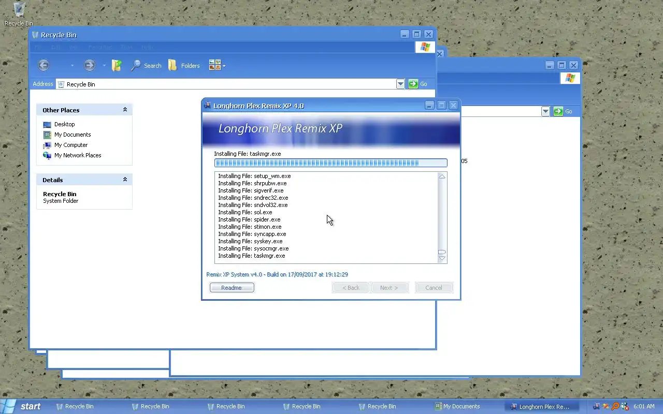
Task: Go up one folder level icon
Action: 117,65
